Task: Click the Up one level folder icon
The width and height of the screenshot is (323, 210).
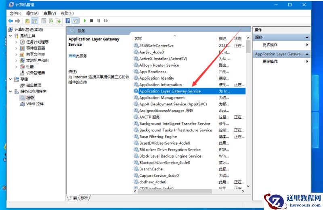Action: pyautogui.click(x=27, y=21)
